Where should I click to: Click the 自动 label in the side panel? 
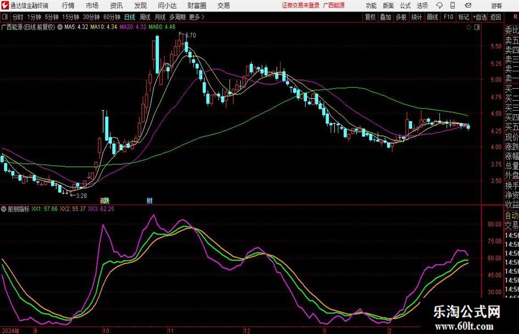point(512,216)
